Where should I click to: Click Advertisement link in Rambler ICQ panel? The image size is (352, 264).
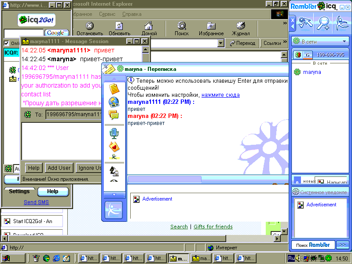click(321, 205)
